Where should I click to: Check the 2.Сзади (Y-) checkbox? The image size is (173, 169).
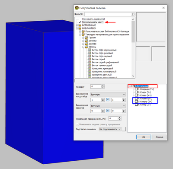pyautogui.click(x=136, y=92)
